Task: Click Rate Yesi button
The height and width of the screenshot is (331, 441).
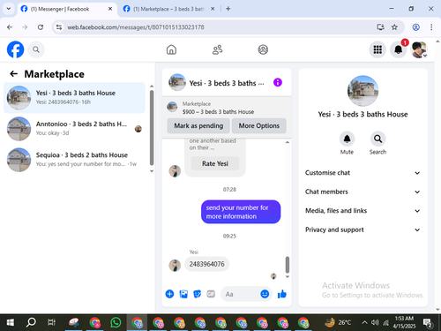Action: pos(215,163)
